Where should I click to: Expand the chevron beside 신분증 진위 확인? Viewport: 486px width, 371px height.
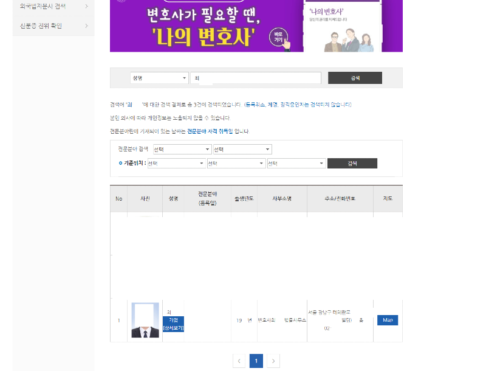pyautogui.click(x=87, y=27)
